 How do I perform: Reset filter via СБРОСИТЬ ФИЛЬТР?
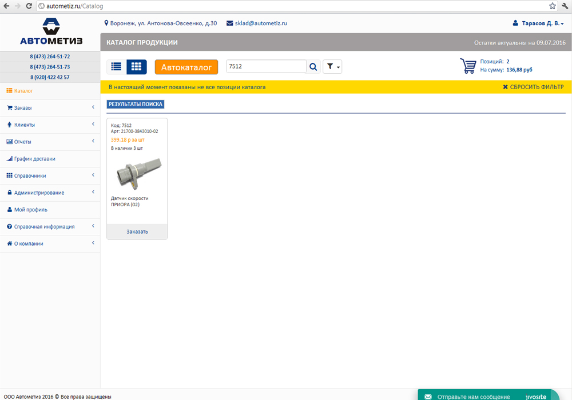click(533, 87)
